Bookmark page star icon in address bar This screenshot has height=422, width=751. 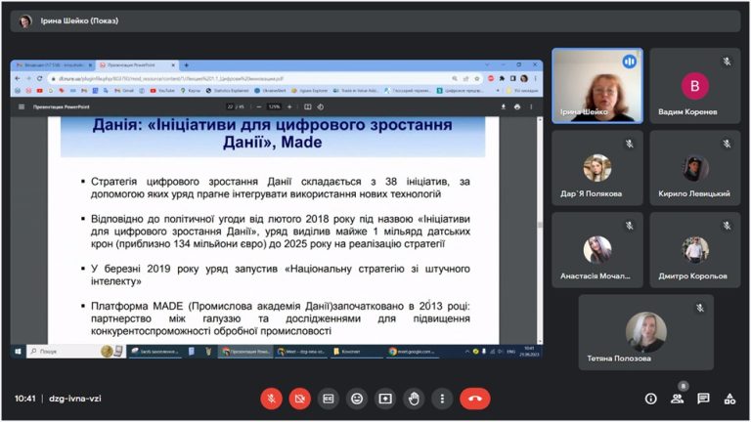(477, 78)
